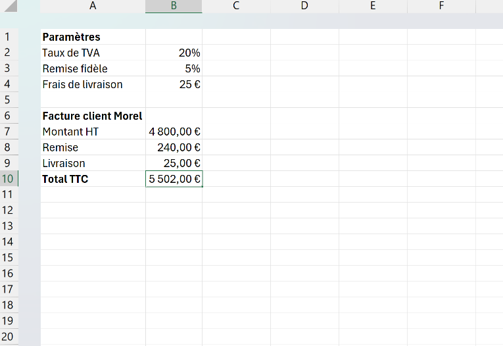Select the '25 €' delivery fee cell
The width and height of the screenshot is (503, 346).
click(174, 84)
